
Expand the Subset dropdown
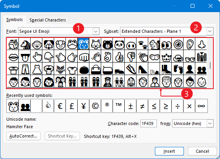pyautogui.click(x=210, y=31)
